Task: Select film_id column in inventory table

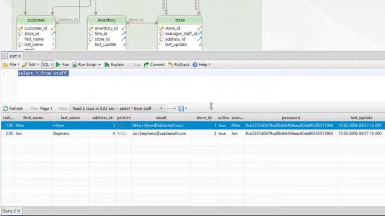Action: pos(101,34)
